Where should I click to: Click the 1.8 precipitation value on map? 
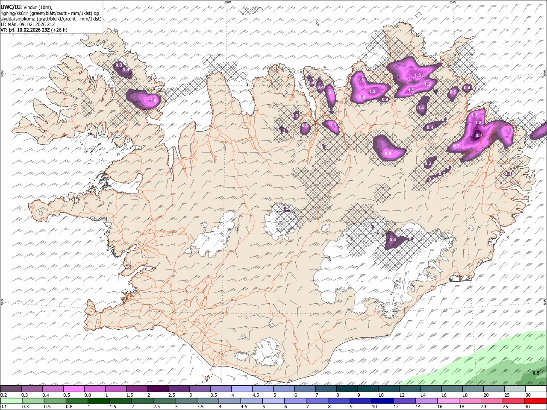pos(478,123)
